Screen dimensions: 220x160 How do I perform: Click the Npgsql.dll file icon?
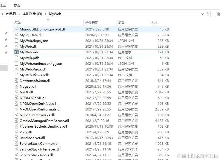click(x=16, y=86)
